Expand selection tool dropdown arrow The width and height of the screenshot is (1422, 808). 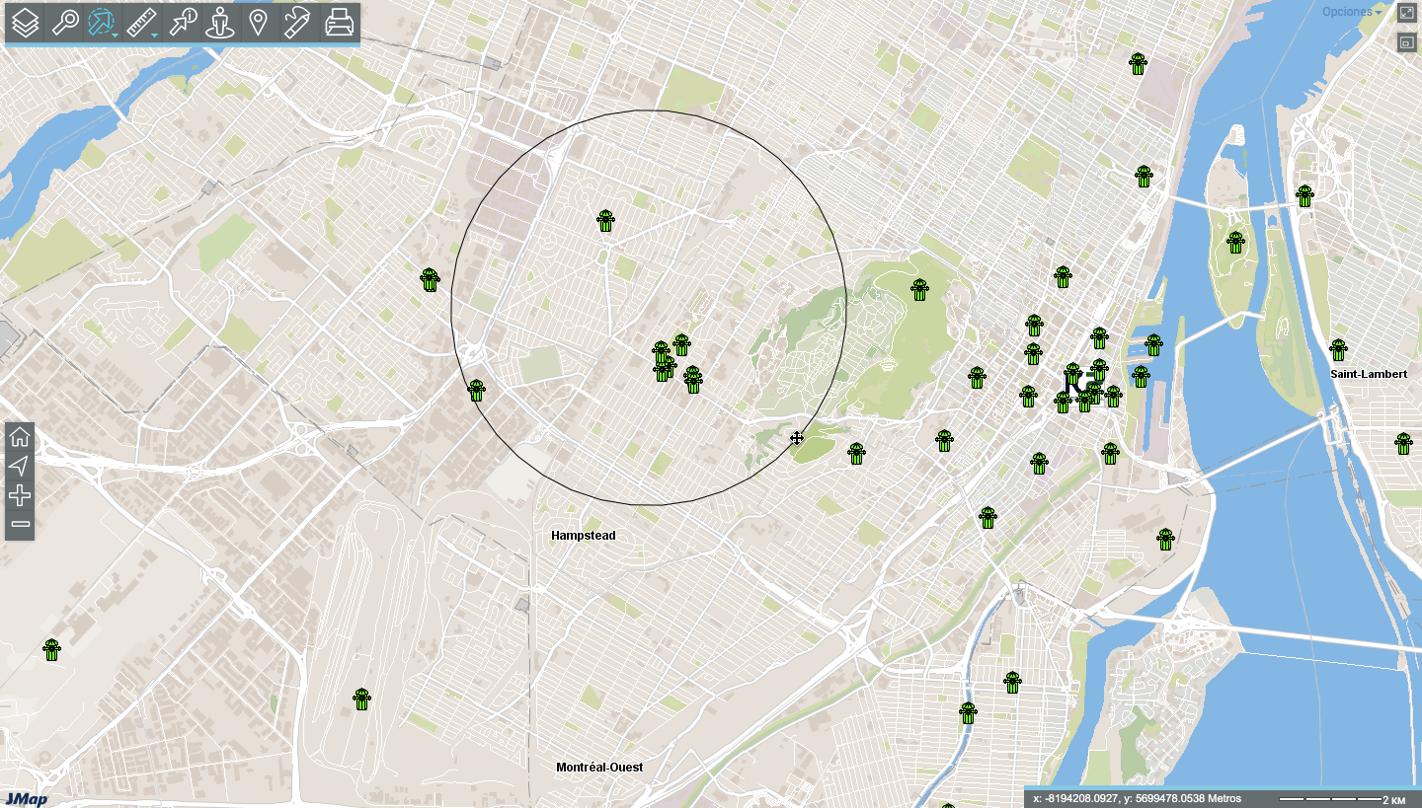[116, 36]
